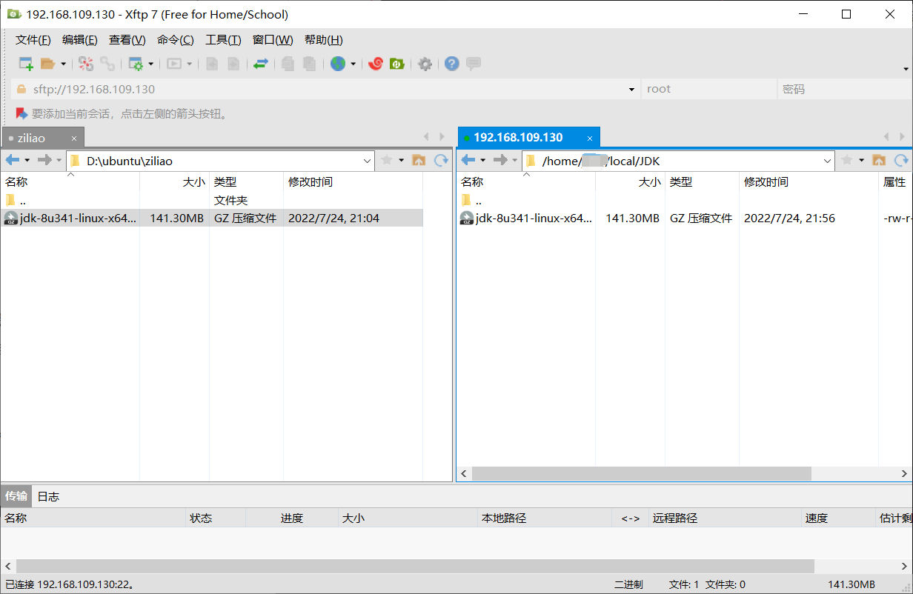Open Help via the question-mark icon
This screenshot has height=594, width=913.
point(452,64)
